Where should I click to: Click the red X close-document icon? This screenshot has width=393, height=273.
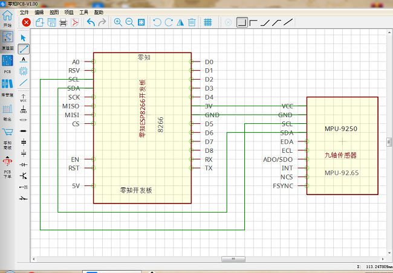point(27,22)
